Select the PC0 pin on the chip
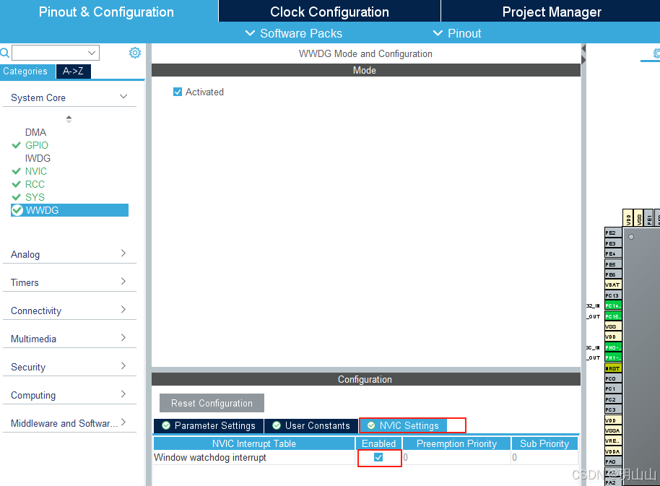 [613, 378]
